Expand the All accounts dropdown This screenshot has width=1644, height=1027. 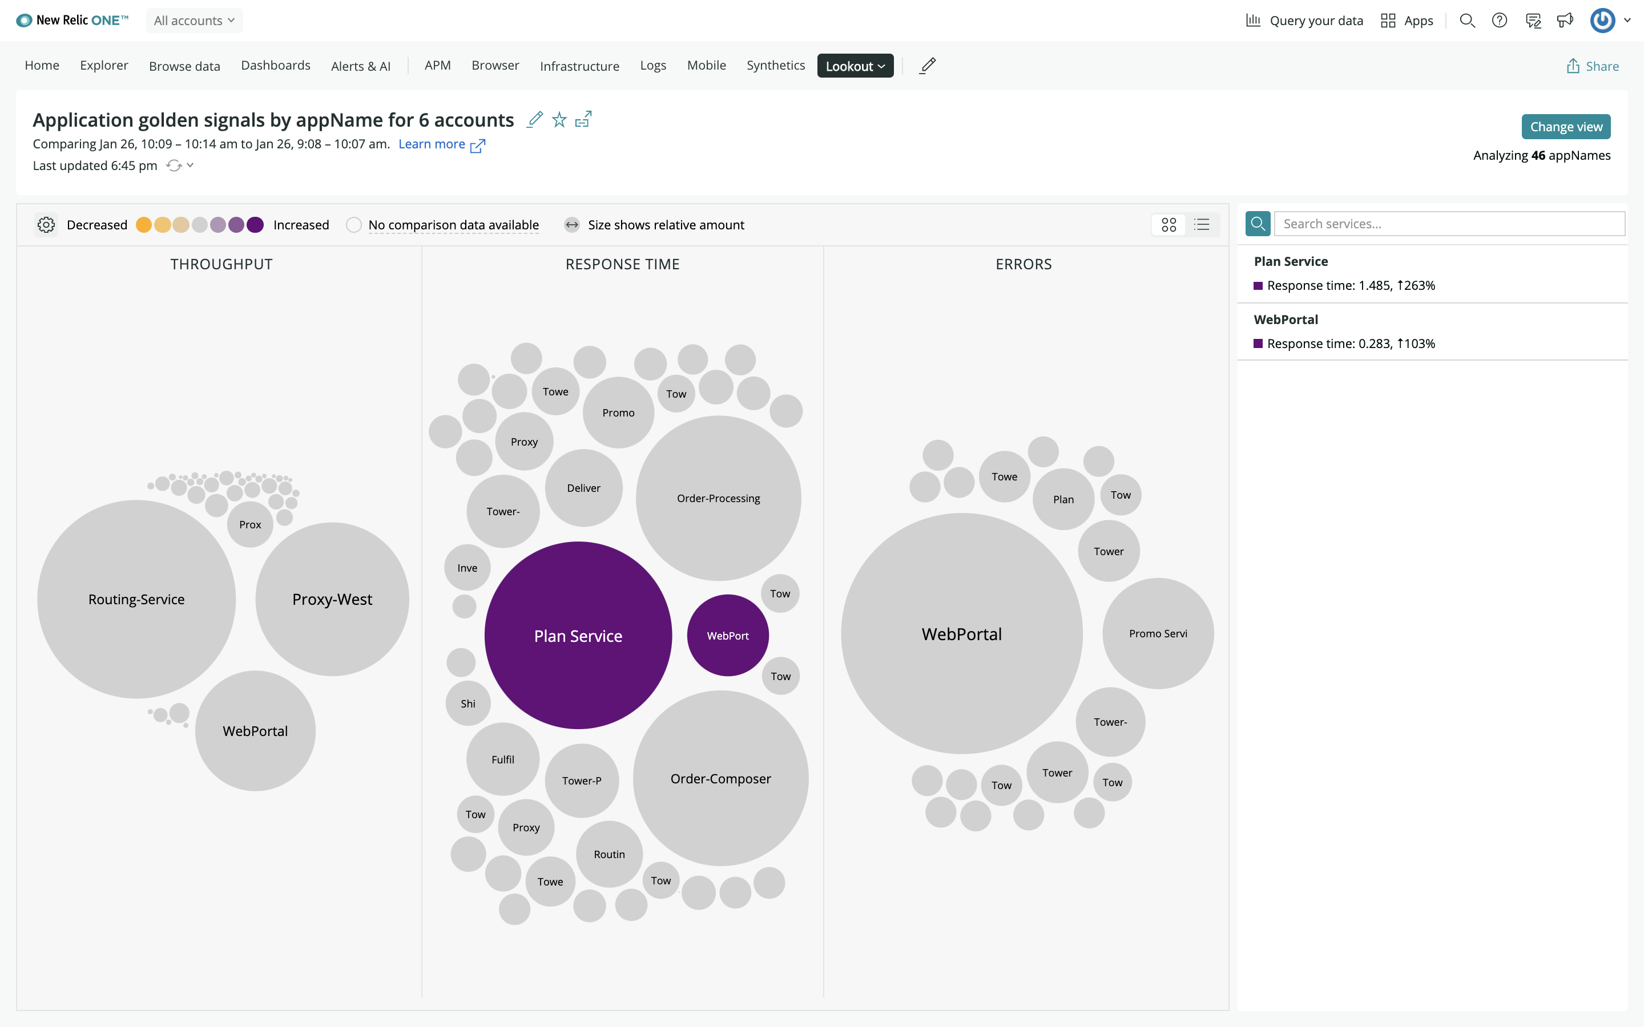pos(194,21)
